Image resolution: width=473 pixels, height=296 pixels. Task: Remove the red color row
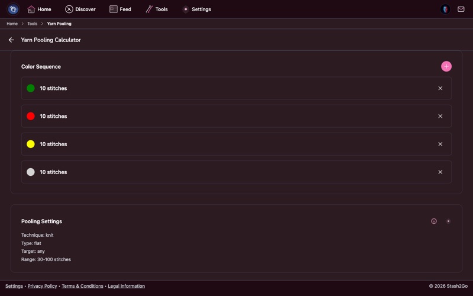(x=440, y=116)
